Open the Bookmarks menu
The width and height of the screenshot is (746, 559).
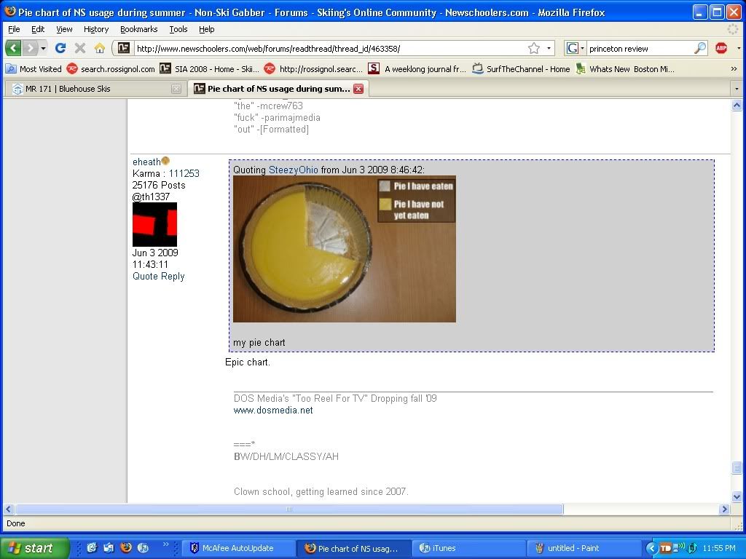click(x=138, y=29)
